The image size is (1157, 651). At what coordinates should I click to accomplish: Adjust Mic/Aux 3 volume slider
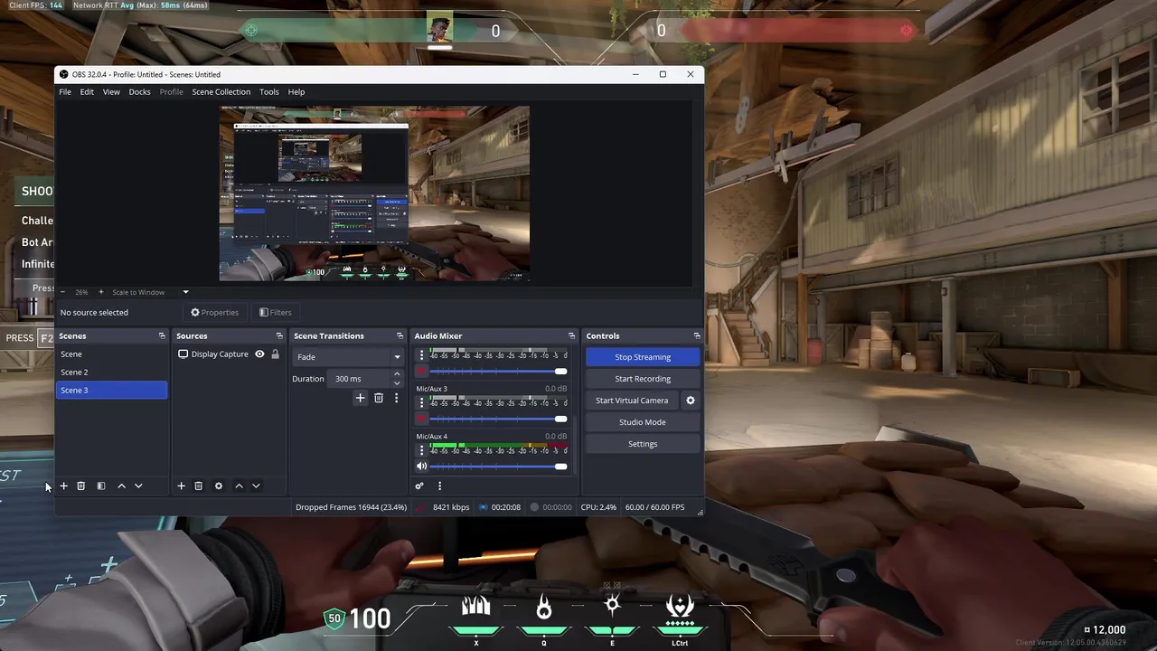tap(498, 419)
